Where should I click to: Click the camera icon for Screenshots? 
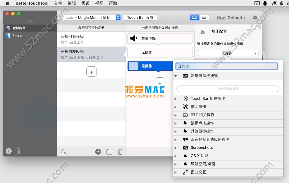[185, 147]
